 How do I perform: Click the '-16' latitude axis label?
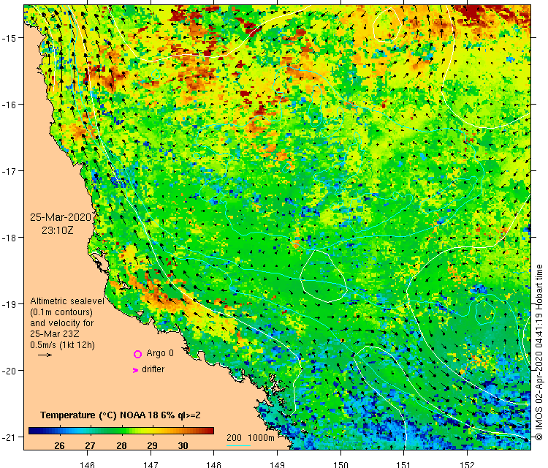8,105
